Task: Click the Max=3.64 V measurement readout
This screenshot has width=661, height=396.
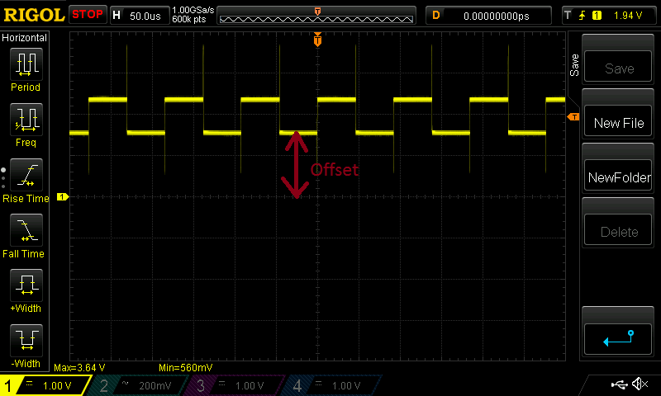Action: pos(79,368)
